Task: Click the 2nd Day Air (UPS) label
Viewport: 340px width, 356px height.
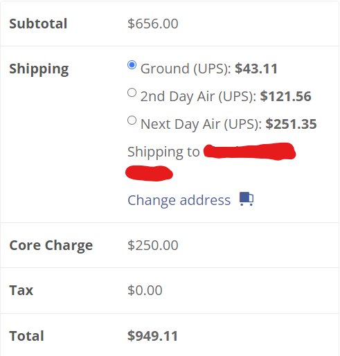Action: (198, 96)
